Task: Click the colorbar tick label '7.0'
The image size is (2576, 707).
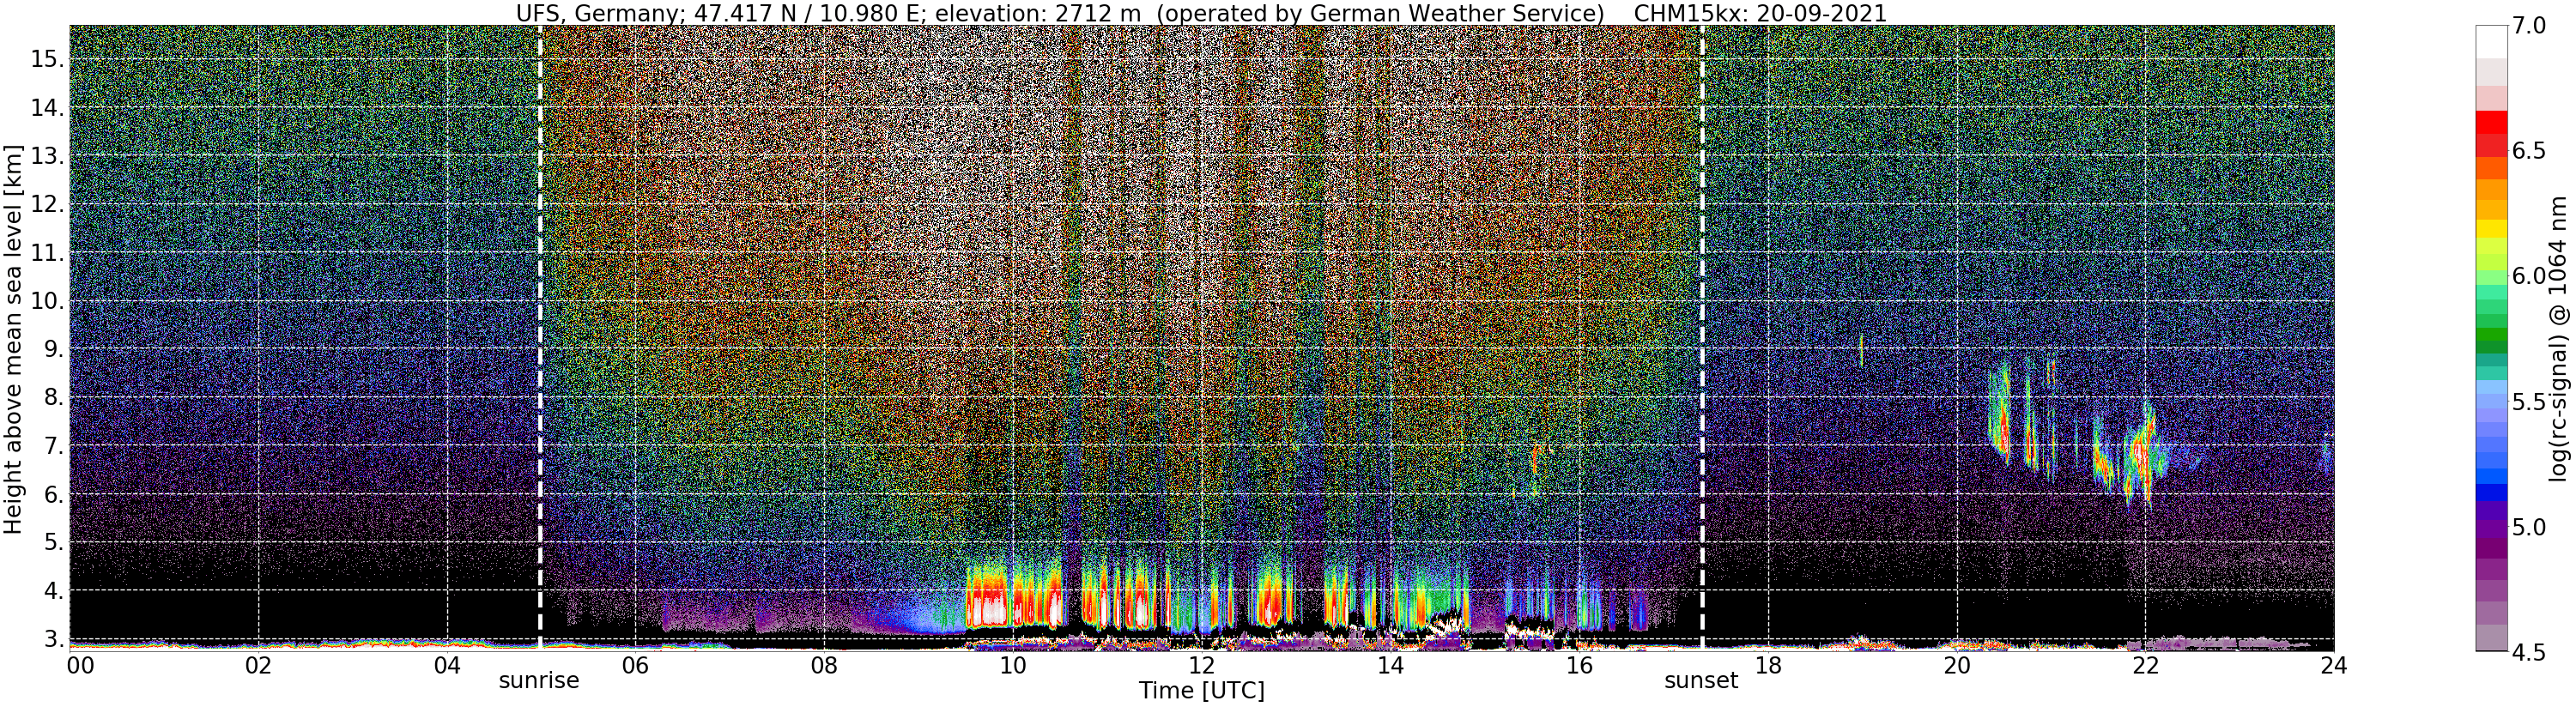Action: [2529, 26]
